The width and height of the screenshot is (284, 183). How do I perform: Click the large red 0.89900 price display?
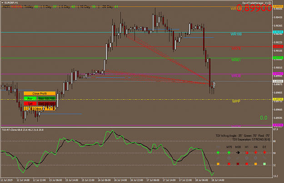pyautogui.click(x=254, y=8)
